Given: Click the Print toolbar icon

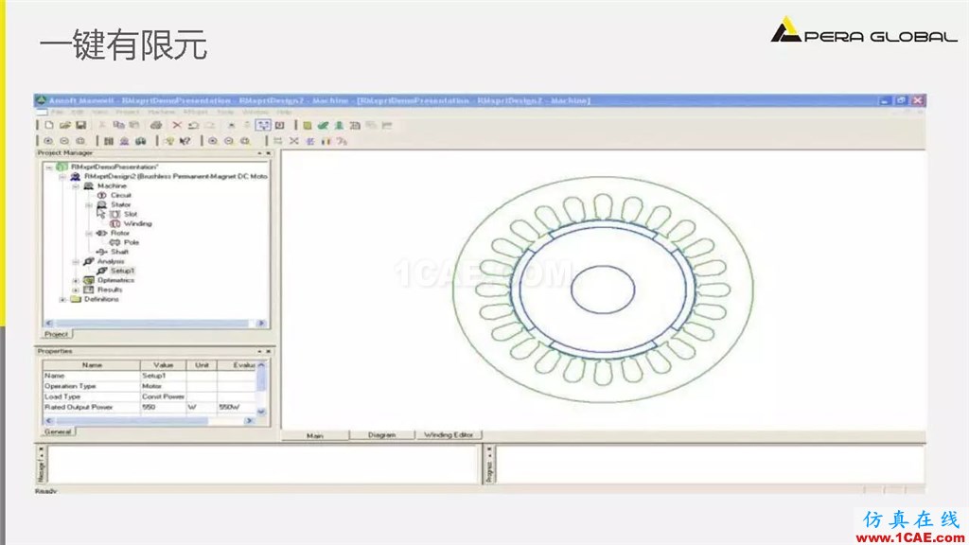Looking at the screenshot, I should coord(156,126).
